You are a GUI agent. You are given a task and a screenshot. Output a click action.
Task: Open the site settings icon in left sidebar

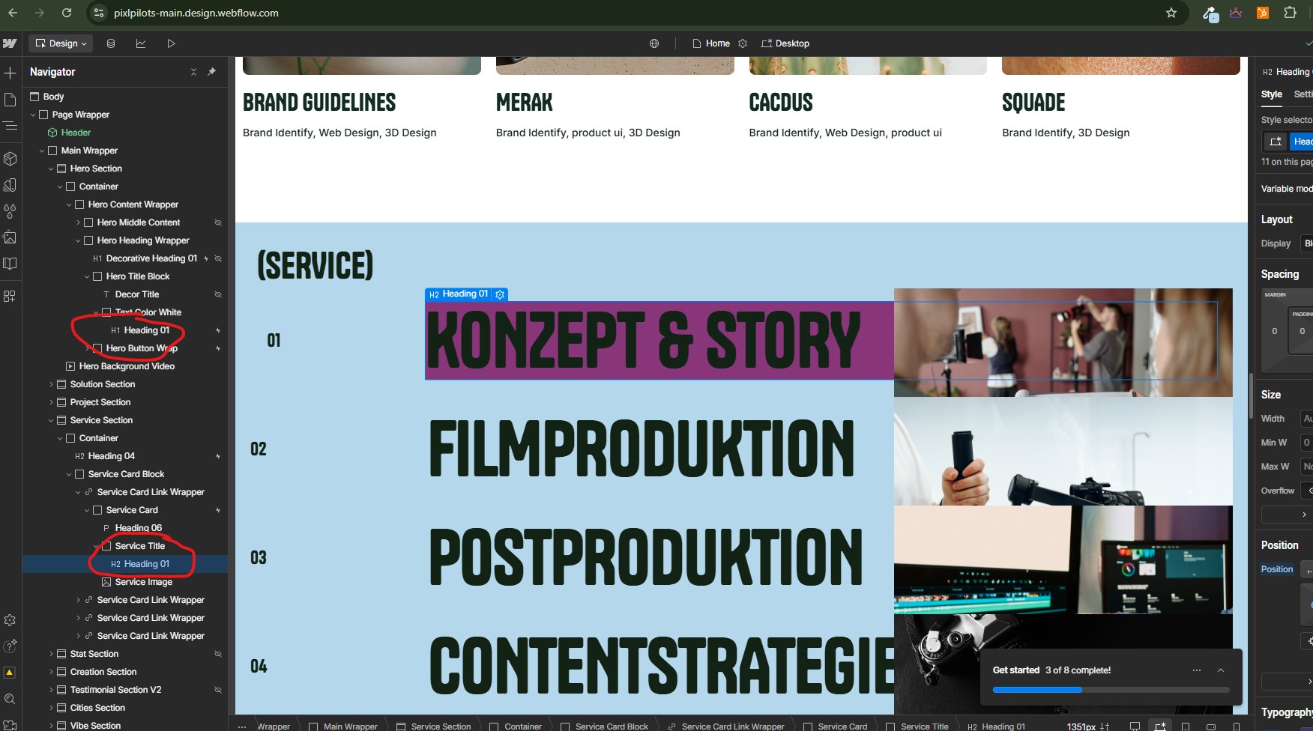pos(10,620)
